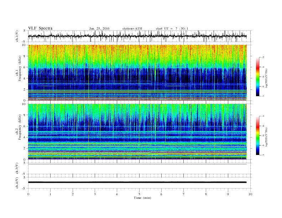The image size is (282, 218).
Task: Click the "-6" label on ch.2 colorbar
Action: point(263,145)
